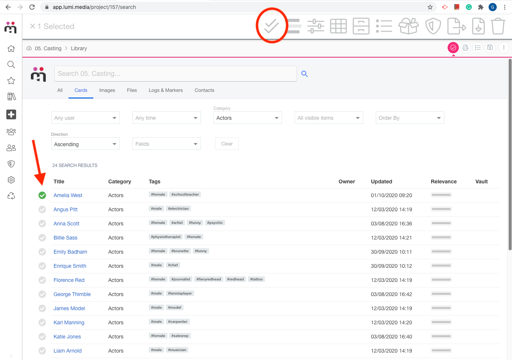This screenshot has height=360, width=512.
Task: Open the Any user dropdown
Action: [86, 118]
